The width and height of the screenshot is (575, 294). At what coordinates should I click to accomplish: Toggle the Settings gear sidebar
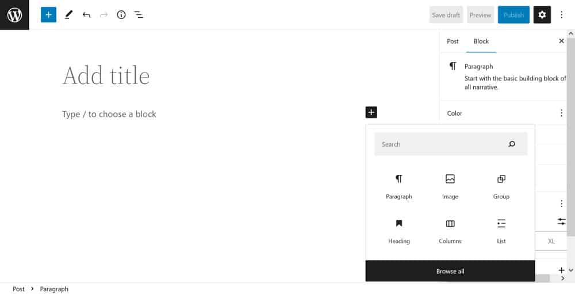pos(542,15)
